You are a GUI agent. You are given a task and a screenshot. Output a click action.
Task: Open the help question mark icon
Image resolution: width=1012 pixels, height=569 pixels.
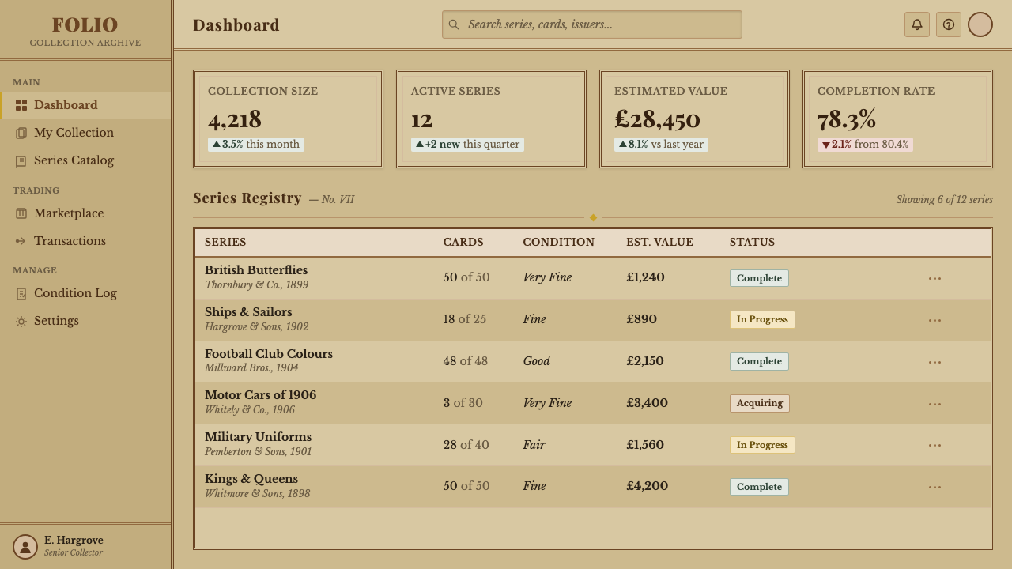point(949,24)
